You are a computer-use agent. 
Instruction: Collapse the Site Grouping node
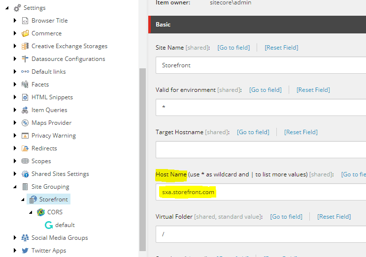tap(15, 187)
